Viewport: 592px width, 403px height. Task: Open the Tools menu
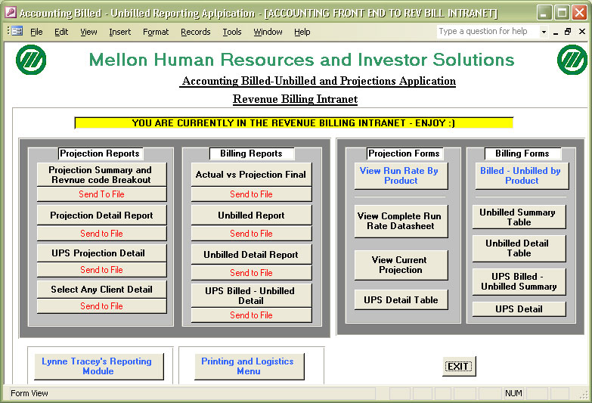pyautogui.click(x=232, y=32)
